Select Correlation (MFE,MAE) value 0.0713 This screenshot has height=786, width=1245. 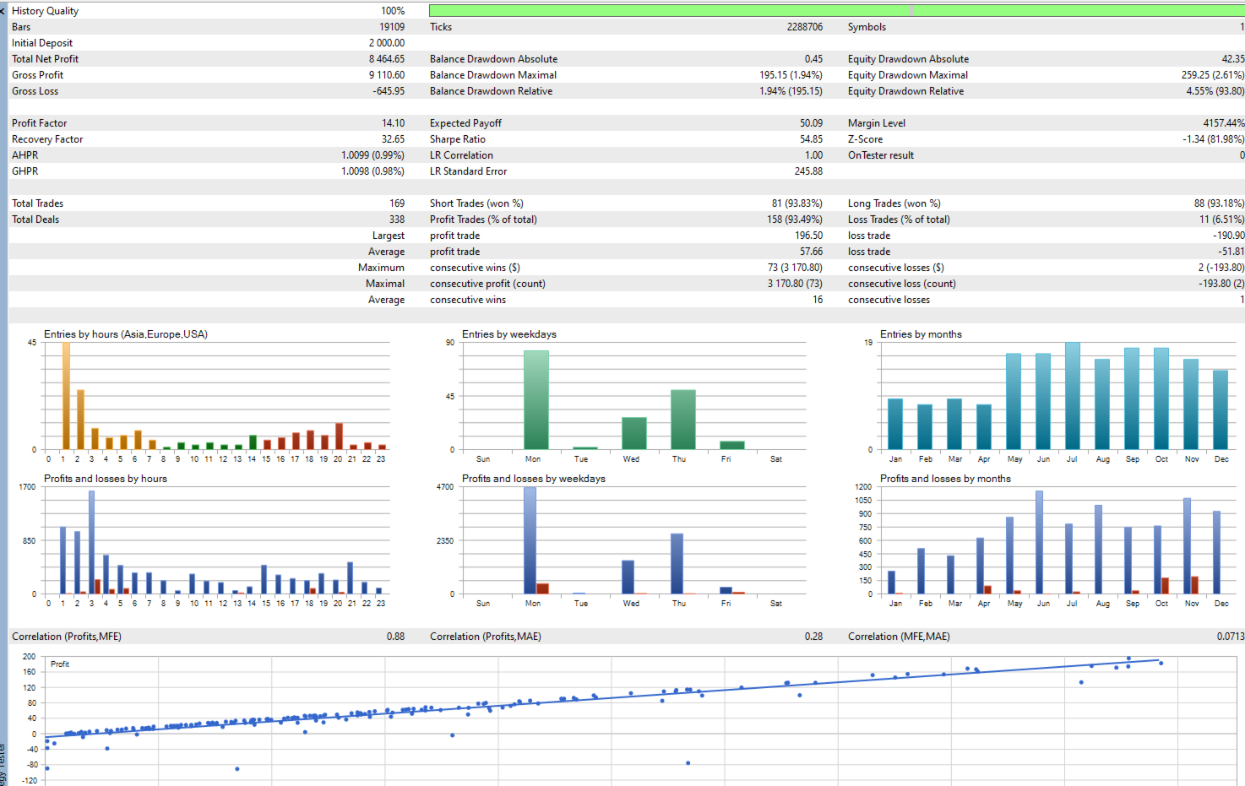1231,637
